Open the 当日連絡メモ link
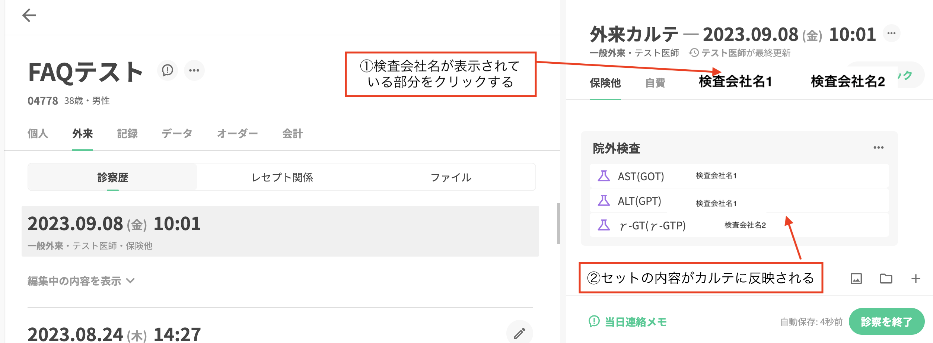The height and width of the screenshot is (343, 933). point(628,321)
